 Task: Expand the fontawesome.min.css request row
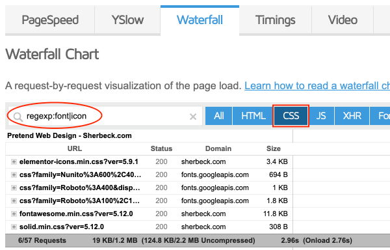pos(14,214)
